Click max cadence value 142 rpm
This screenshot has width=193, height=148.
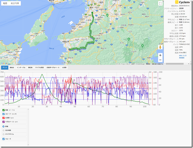[182, 42]
